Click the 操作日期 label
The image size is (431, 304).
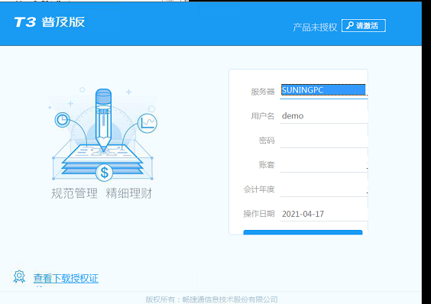coord(259,214)
